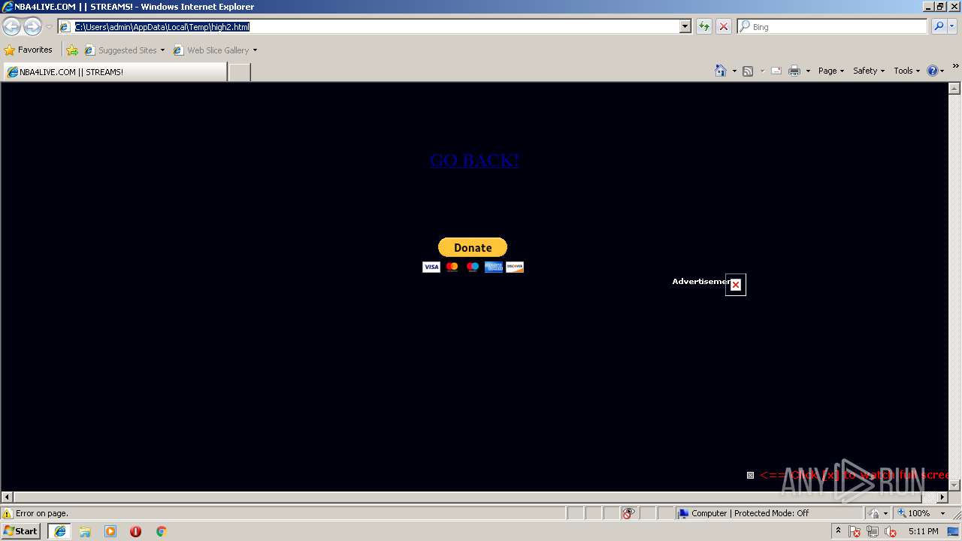
Task: Refresh the page with the green arrows icon
Action: [703, 26]
